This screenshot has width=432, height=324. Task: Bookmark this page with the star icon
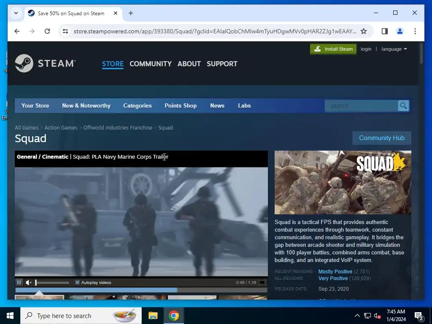364,31
